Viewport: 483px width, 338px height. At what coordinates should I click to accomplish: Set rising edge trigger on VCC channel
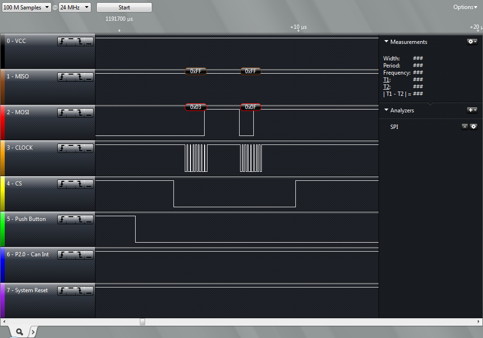(62, 42)
